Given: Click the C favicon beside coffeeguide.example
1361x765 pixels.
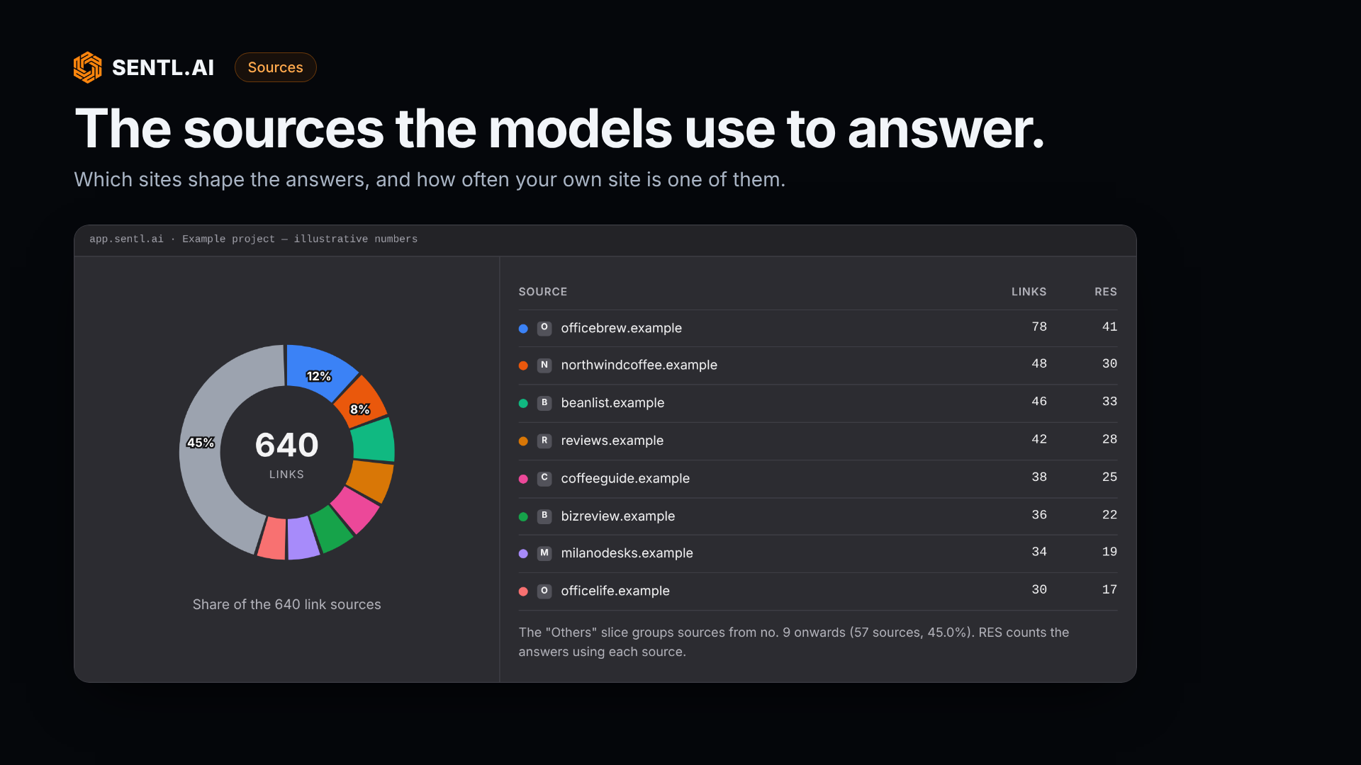Looking at the screenshot, I should 544,478.
